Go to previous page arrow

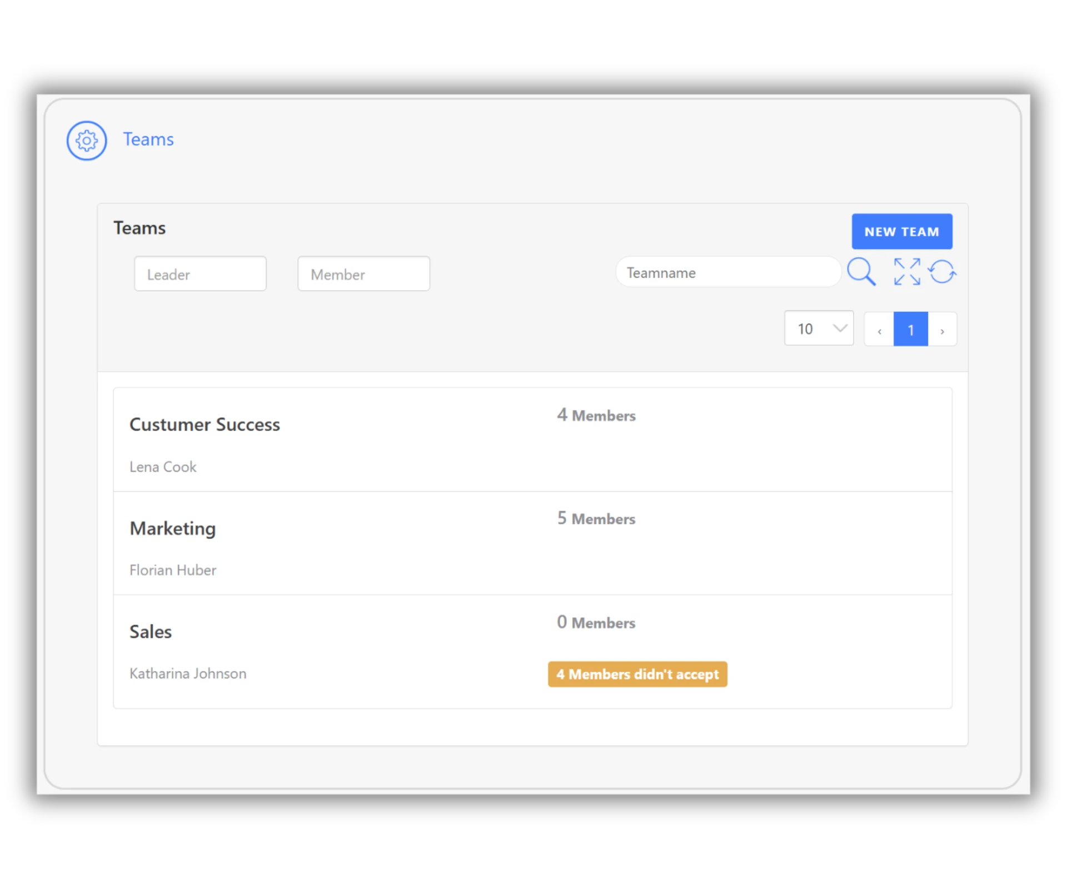pos(879,330)
